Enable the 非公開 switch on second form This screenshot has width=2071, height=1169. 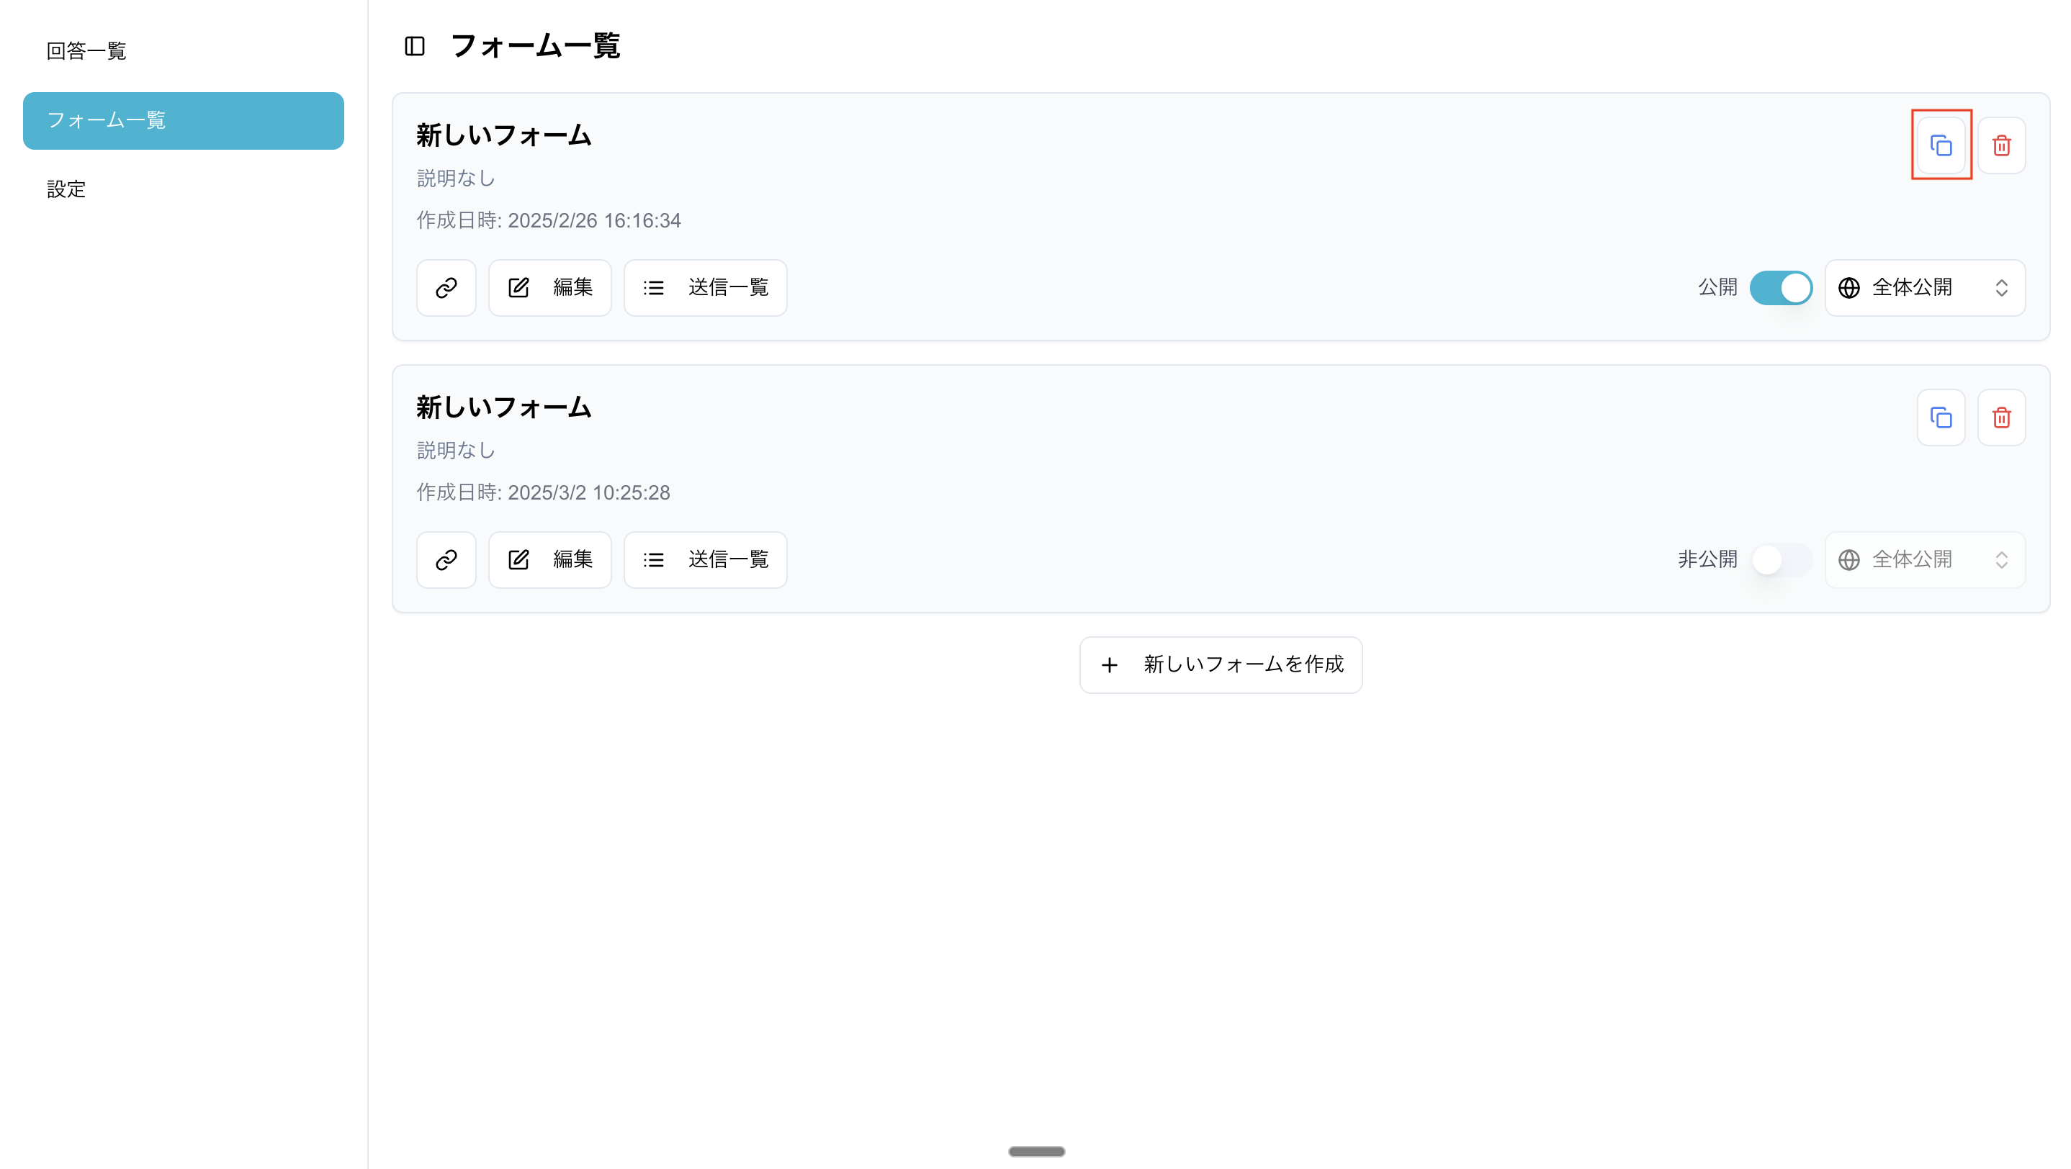[1781, 560]
